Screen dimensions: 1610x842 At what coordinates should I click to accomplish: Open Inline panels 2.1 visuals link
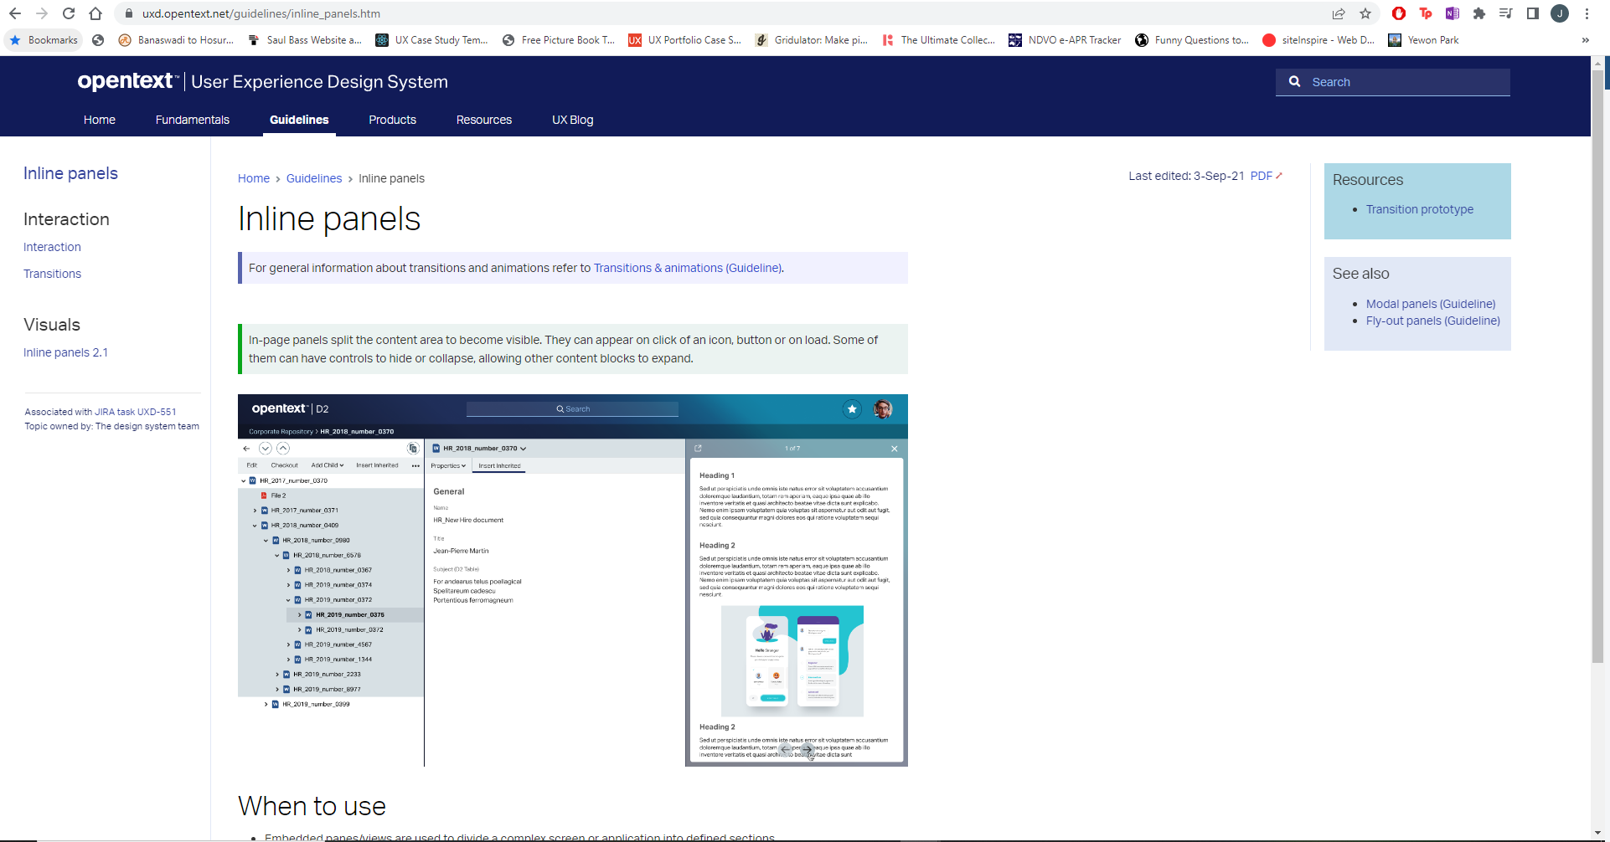pos(65,352)
